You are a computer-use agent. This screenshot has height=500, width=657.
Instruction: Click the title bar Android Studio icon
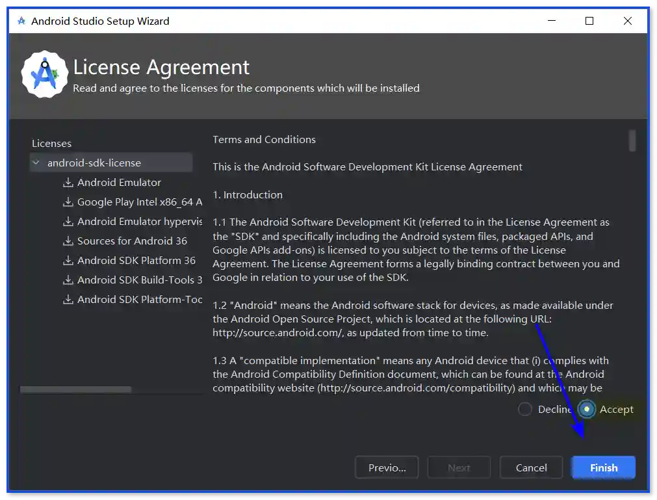click(x=21, y=21)
